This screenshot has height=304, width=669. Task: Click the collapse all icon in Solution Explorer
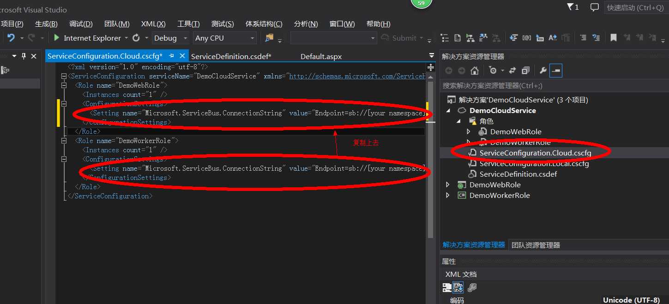coord(525,71)
